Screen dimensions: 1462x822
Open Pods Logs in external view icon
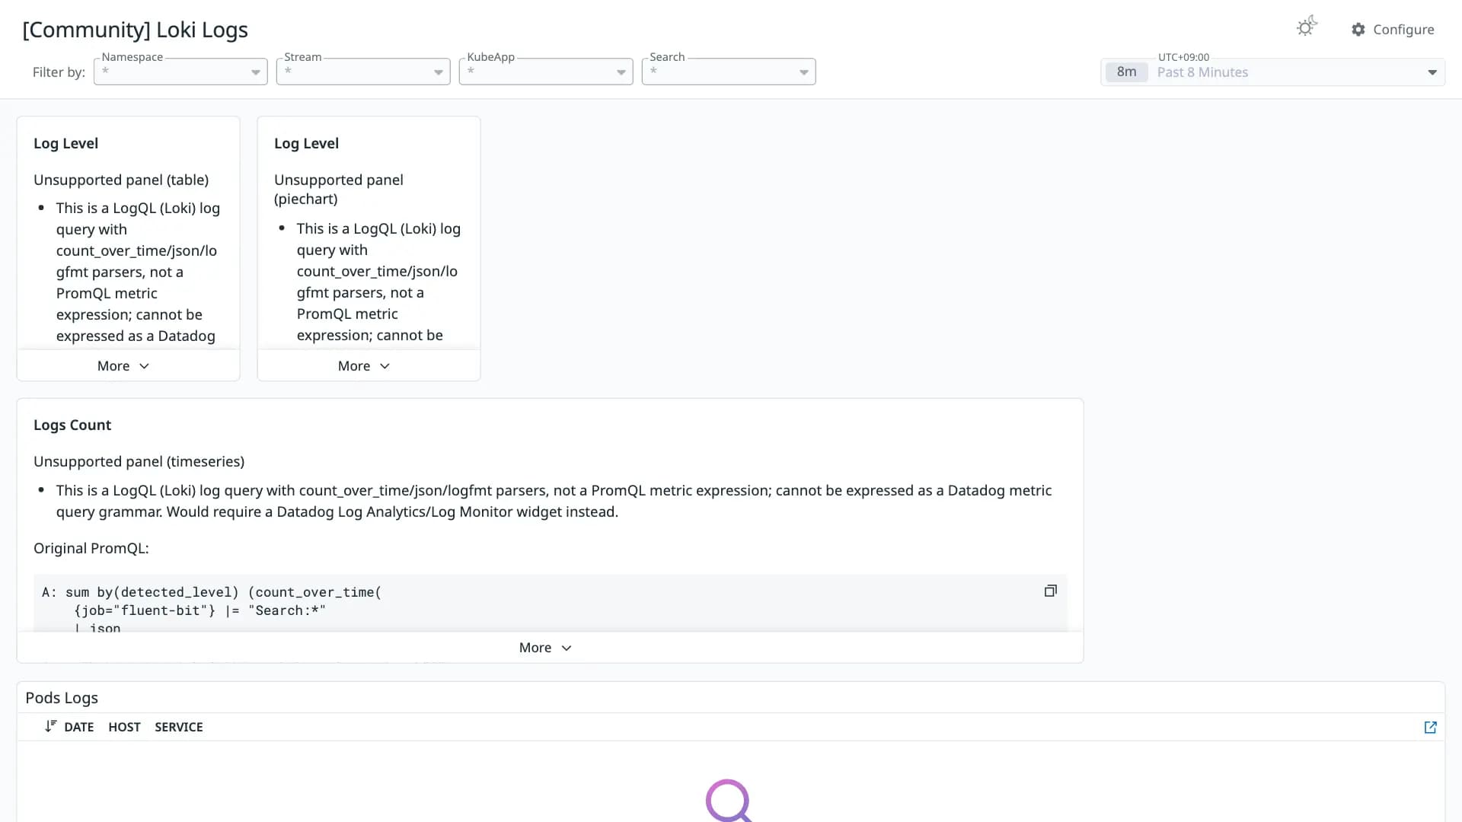(1430, 727)
